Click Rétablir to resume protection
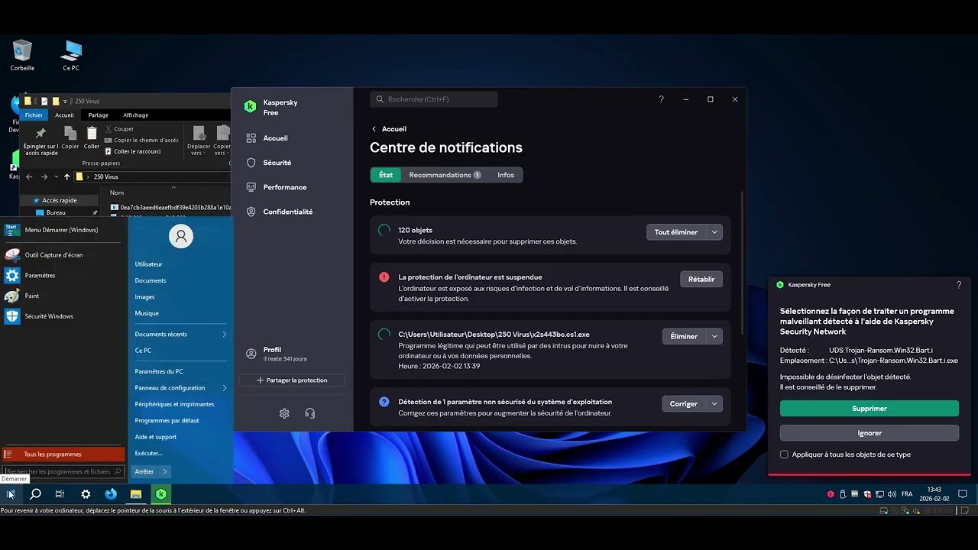Viewport: 978px width, 550px height. click(x=701, y=280)
